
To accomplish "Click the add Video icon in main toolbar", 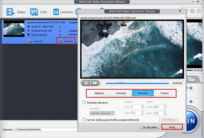I will click(11, 12).
